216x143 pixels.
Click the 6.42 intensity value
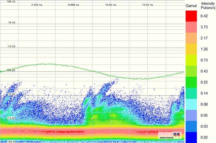tap(204, 16)
